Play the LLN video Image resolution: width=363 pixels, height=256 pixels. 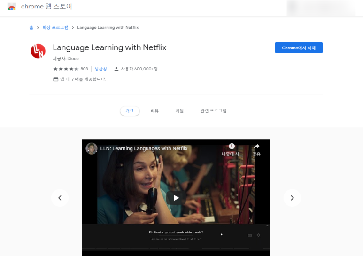(176, 198)
